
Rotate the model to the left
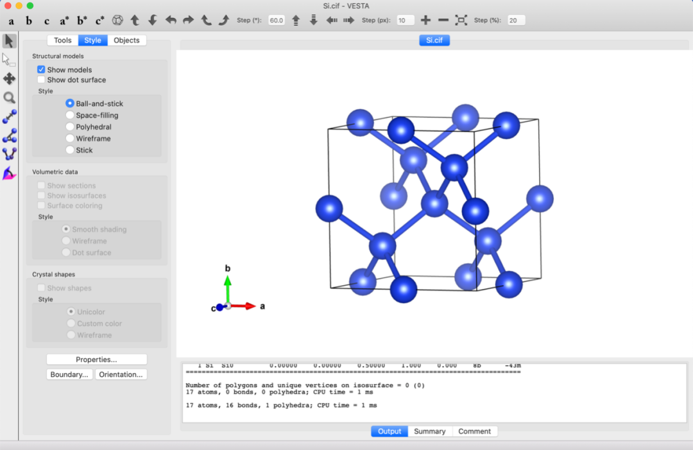171,21
